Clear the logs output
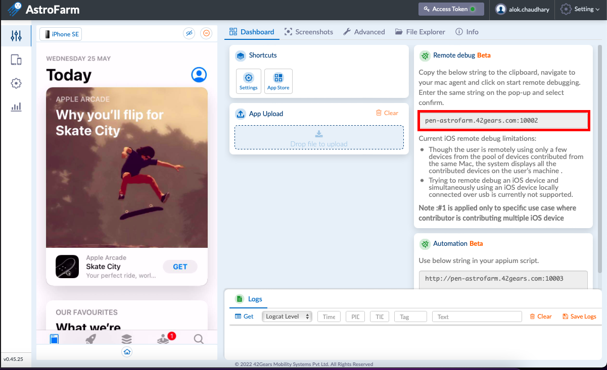The height and width of the screenshot is (370, 607). click(x=541, y=316)
